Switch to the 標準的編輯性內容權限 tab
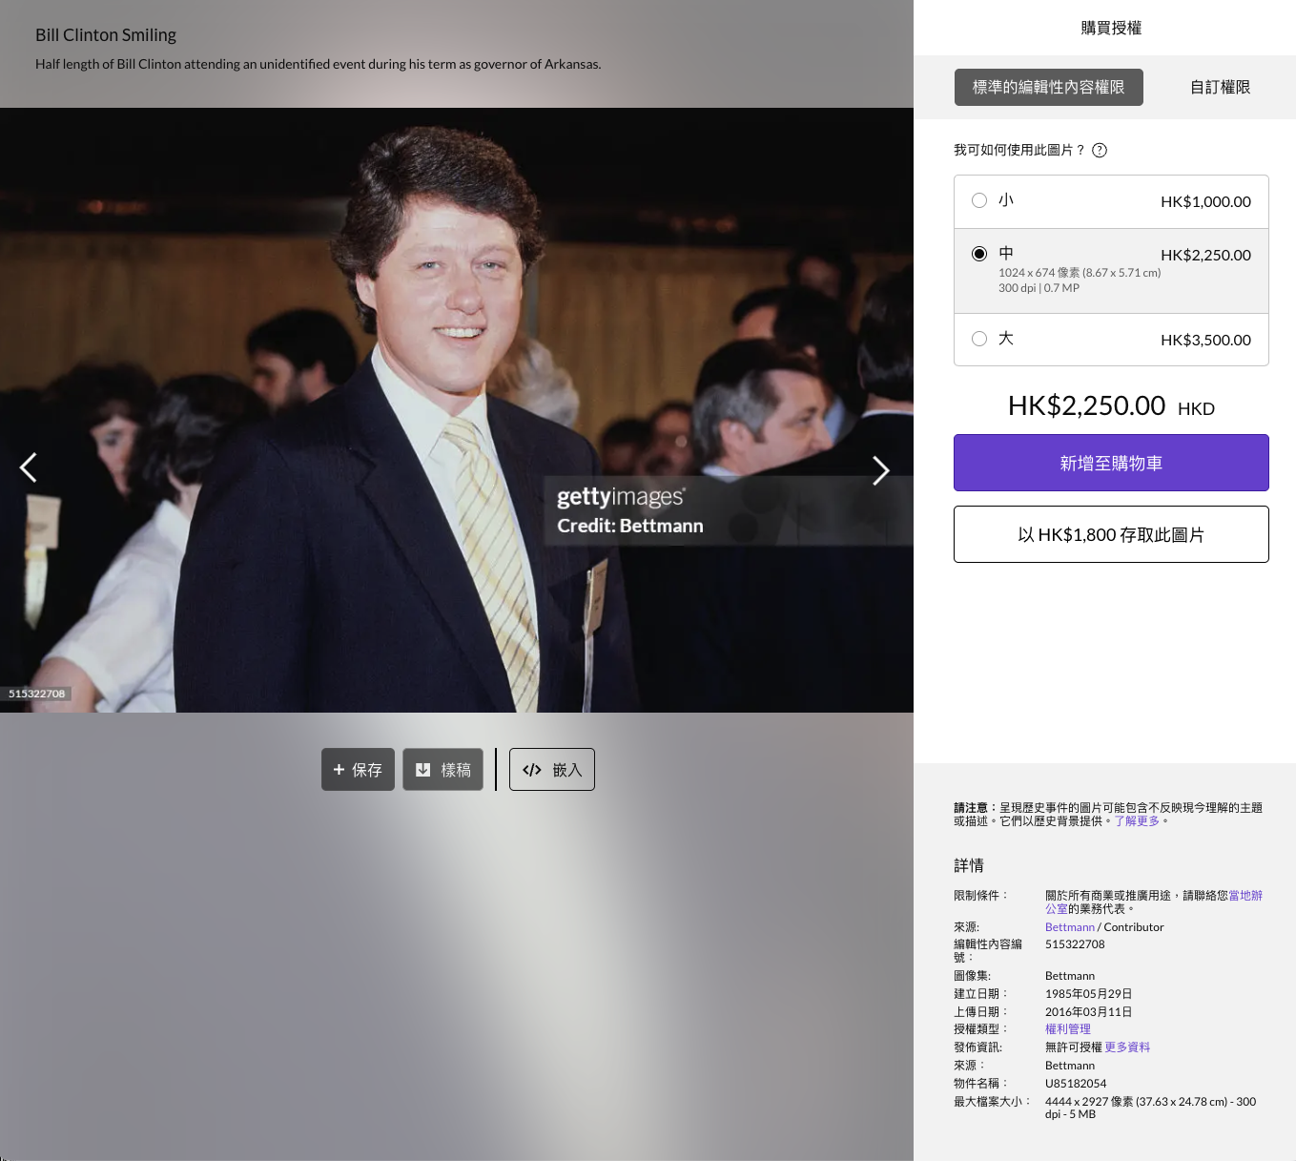Image resolution: width=1296 pixels, height=1161 pixels. 1048,87
